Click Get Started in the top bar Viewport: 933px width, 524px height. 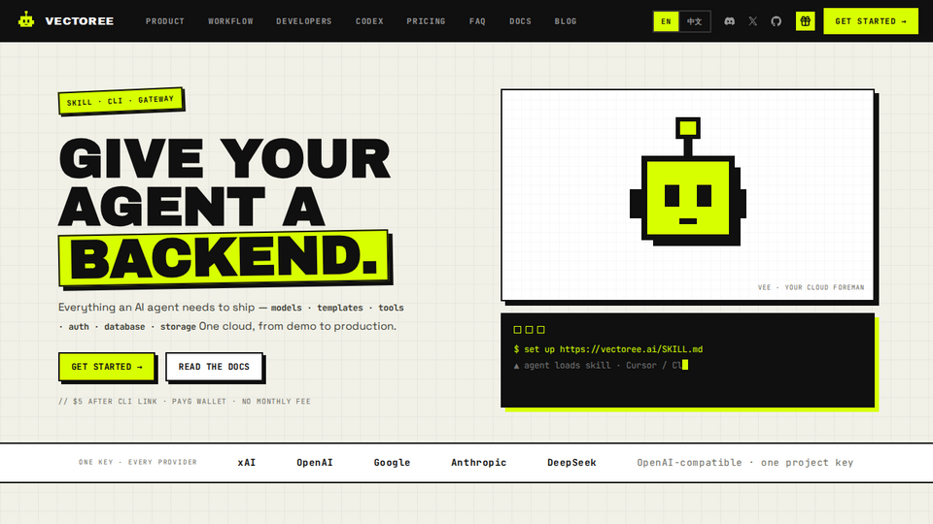(x=871, y=20)
